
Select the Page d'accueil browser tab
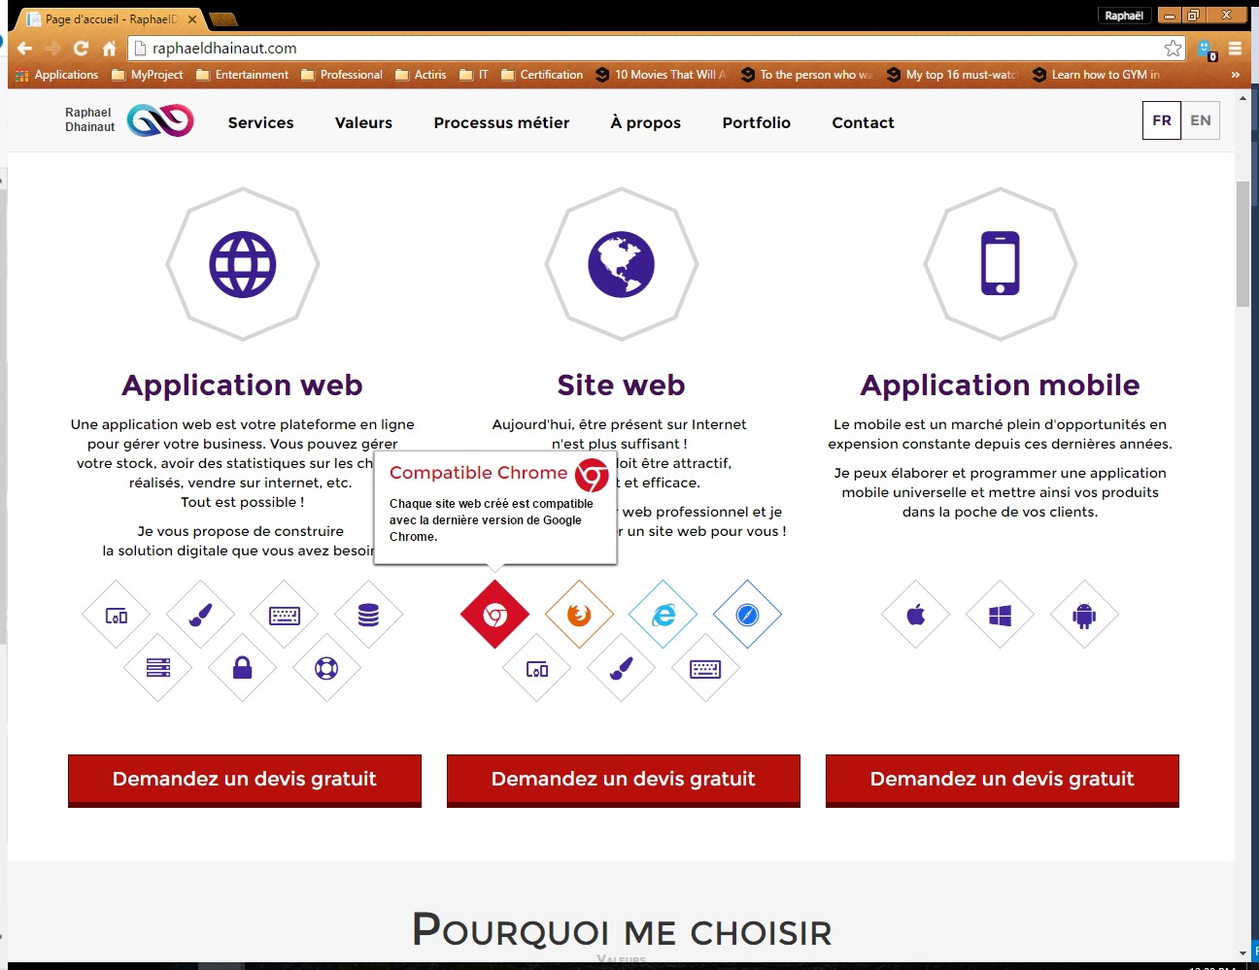point(111,18)
